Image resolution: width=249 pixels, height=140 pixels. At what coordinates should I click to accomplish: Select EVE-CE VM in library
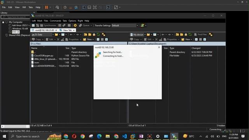16,32
